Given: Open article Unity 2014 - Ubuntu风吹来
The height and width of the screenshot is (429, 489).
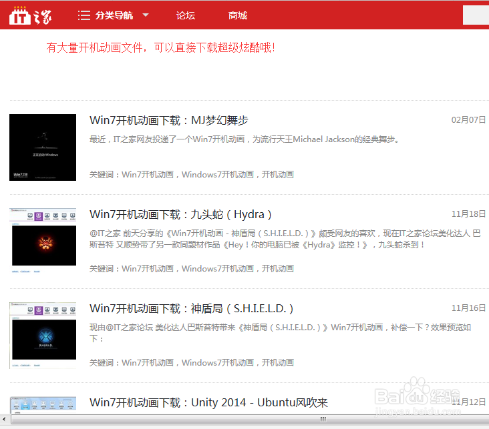Looking at the screenshot, I should click(208, 402).
